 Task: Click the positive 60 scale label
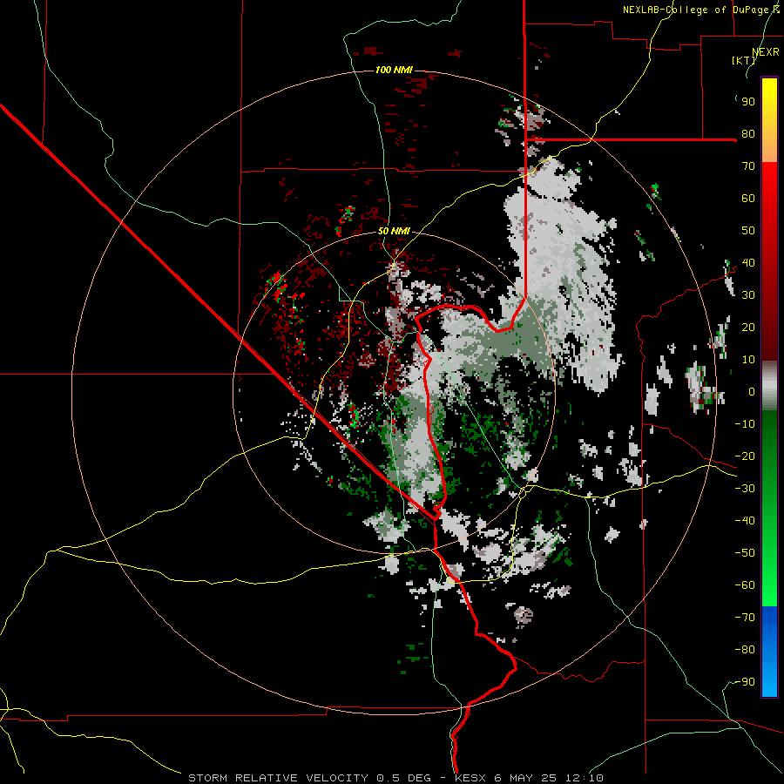[748, 199]
